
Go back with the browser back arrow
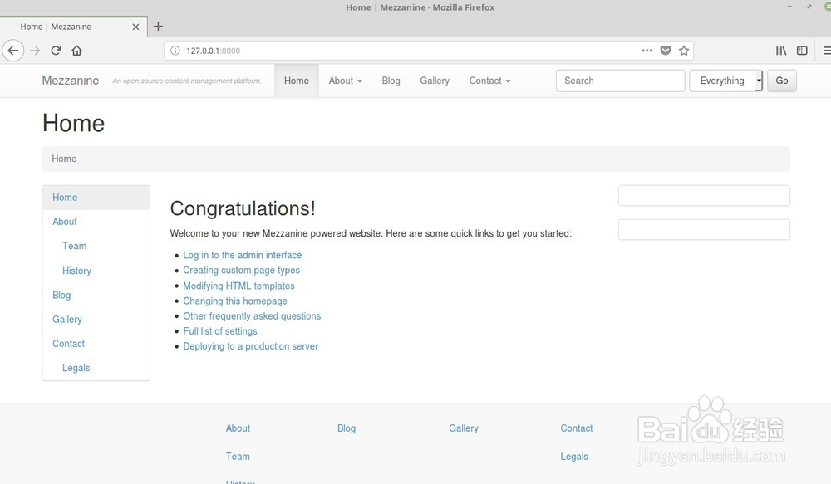pyautogui.click(x=13, y=51)
